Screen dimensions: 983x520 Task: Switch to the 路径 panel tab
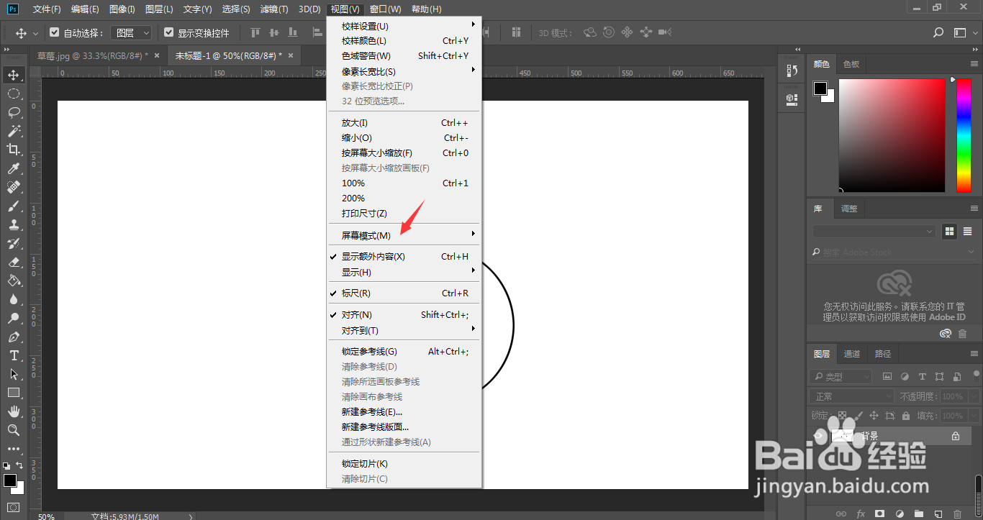point(882,354)
